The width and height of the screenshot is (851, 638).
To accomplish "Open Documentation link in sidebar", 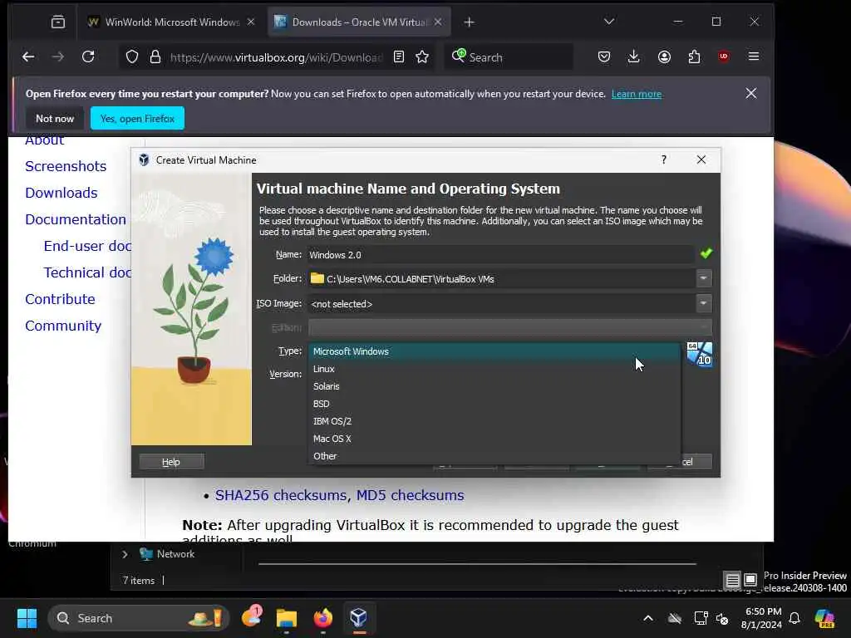I will [76, 219].
